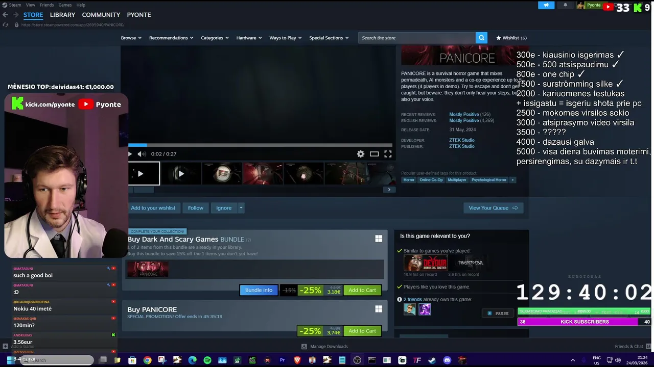Open Premiere Pro from the taskbar
The image size is (654, 367).
point(282,360)
